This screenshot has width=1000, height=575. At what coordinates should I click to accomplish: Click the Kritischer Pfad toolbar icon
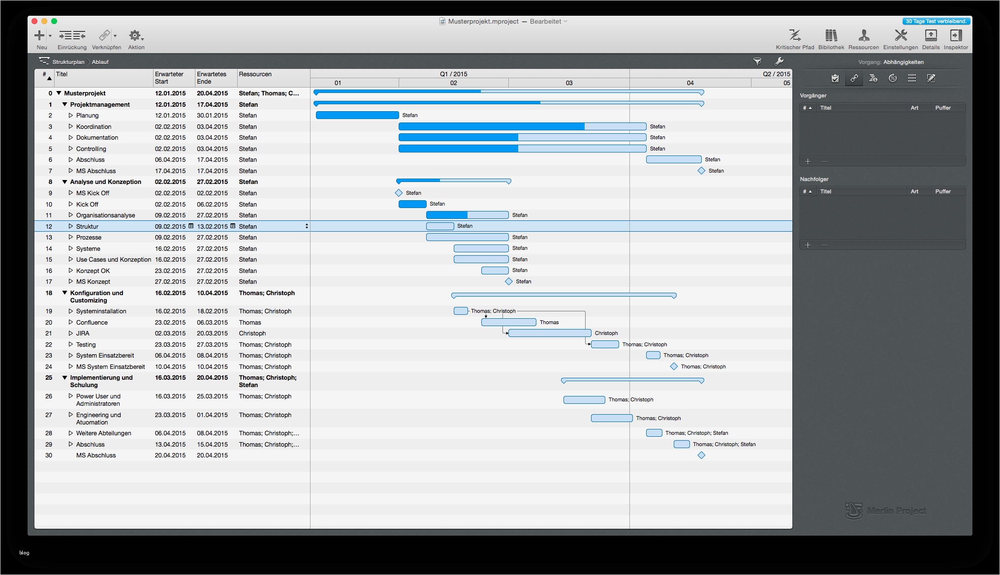(x=795, y=36)
